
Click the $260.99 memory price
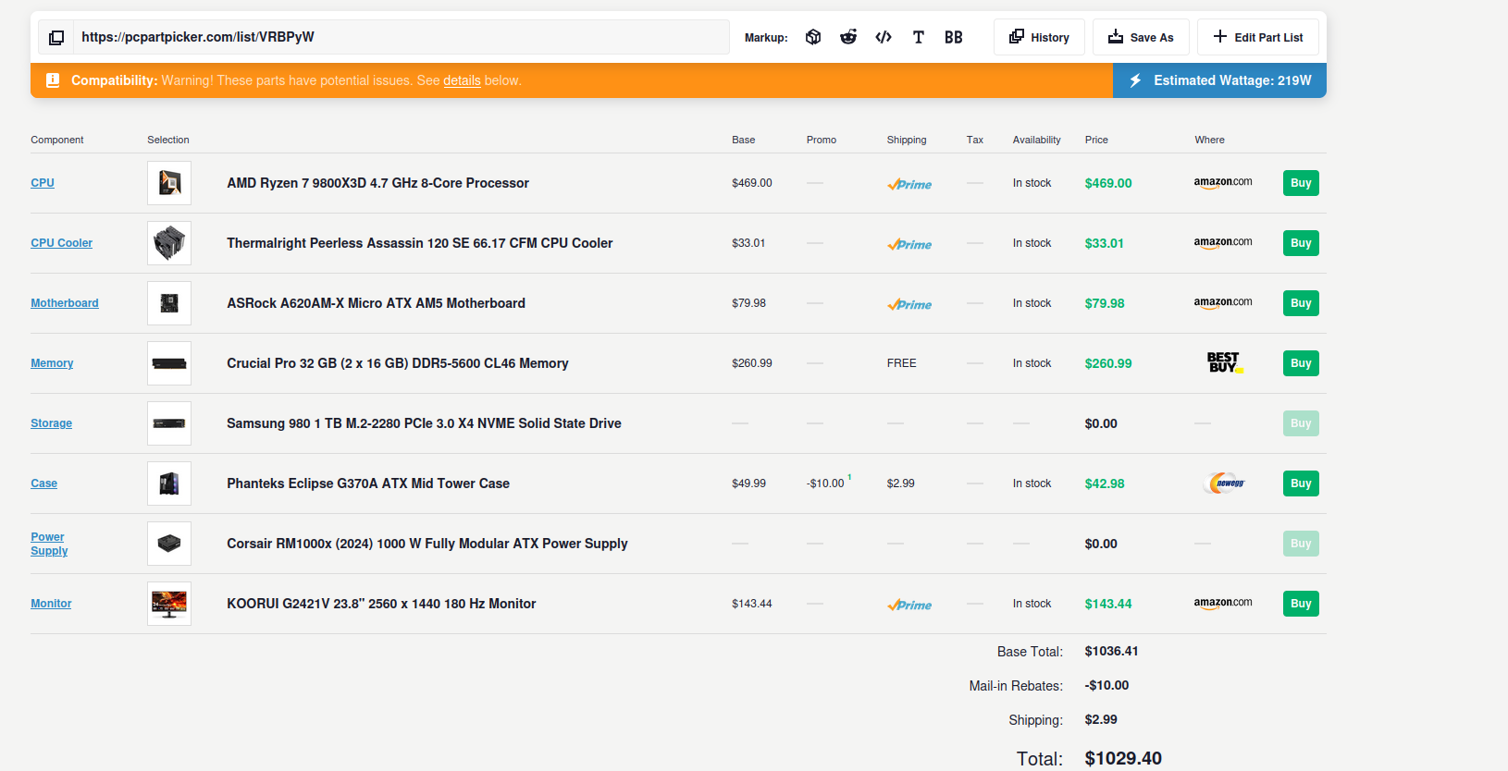(x=1108, y=363)
